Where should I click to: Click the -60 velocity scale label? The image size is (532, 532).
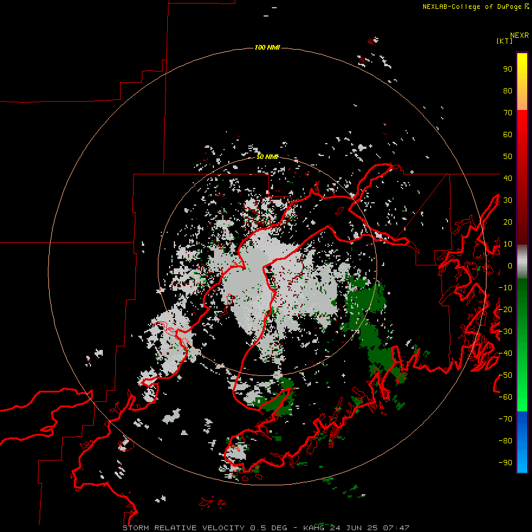505,397
